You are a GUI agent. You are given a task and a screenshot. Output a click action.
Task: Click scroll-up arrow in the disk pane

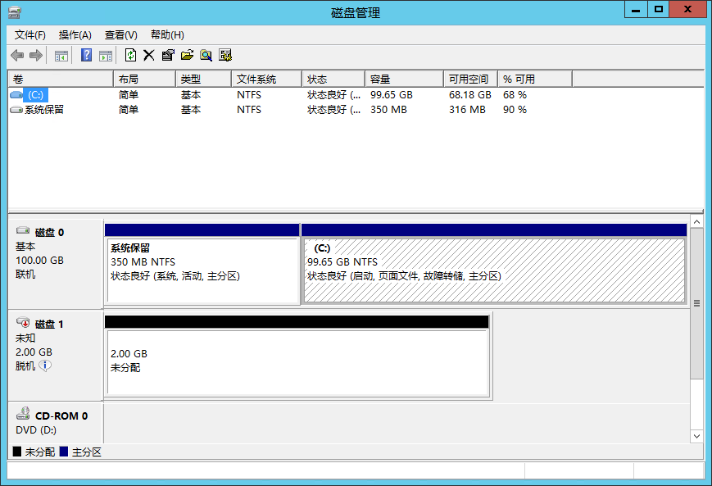(x=696, y=222)
